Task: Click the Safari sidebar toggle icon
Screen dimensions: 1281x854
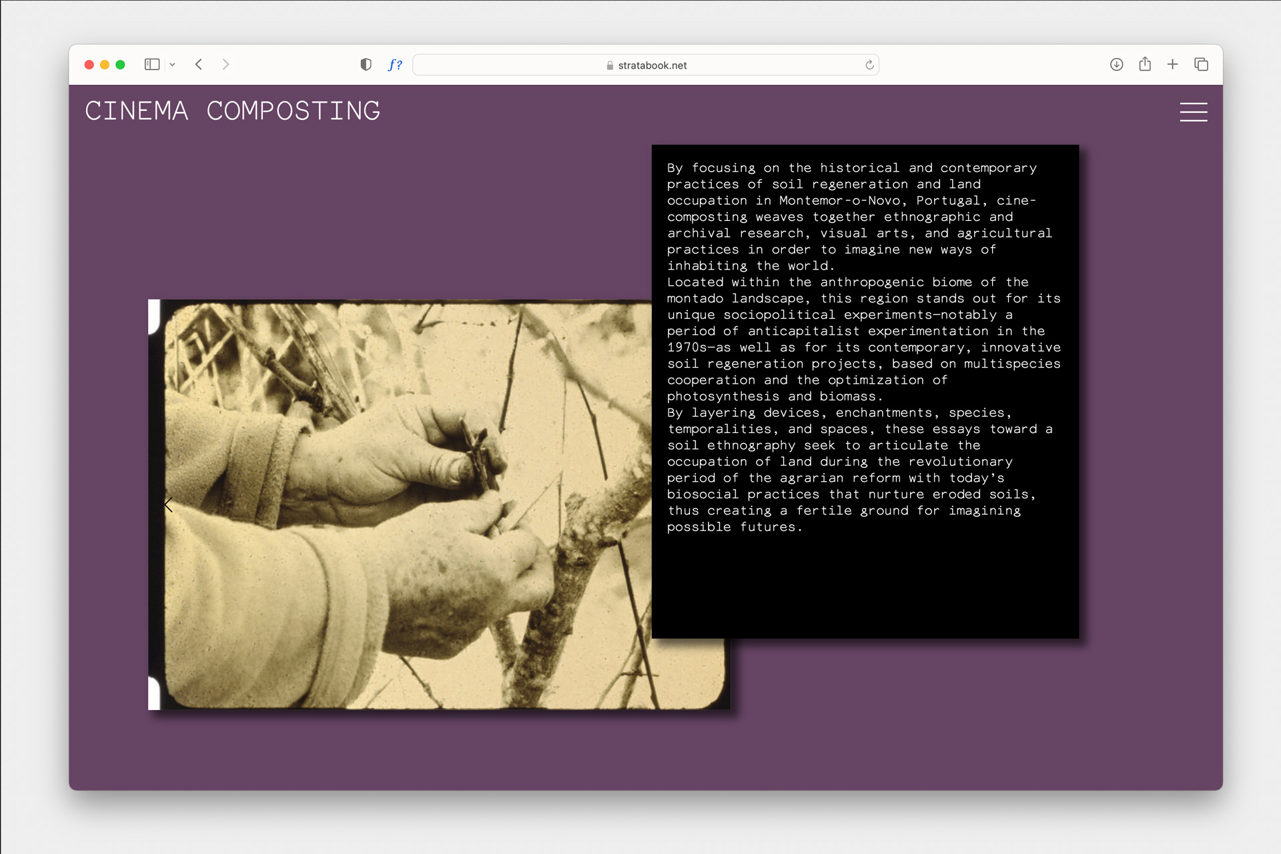Action: click(x=152, y=65)
